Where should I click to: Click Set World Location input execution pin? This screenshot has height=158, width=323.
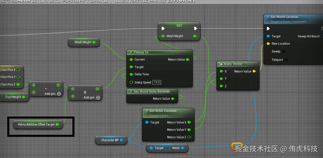point(268,28)
